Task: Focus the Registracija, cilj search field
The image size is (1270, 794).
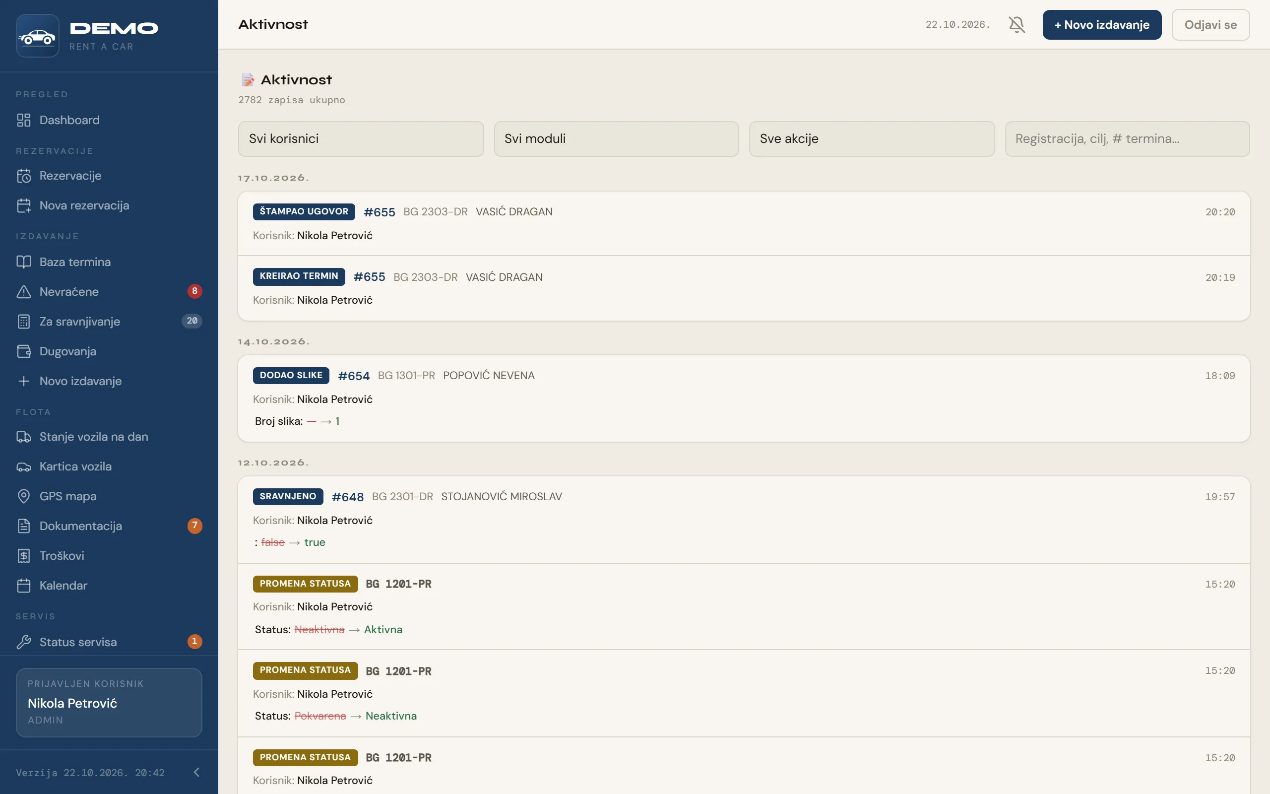Action: pos(1127,139)
